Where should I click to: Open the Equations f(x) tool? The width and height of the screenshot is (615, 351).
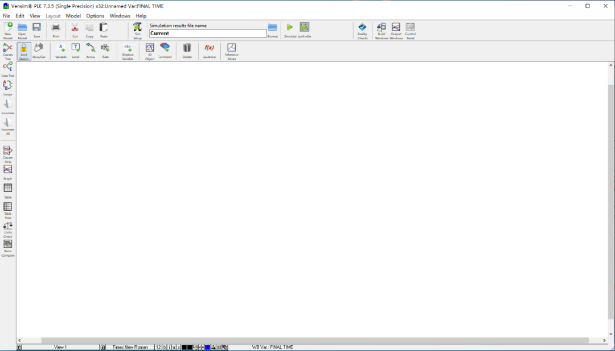(x=209, y=51)
